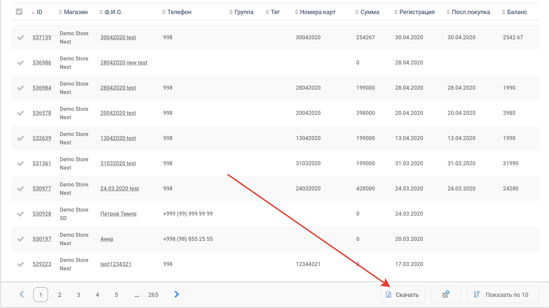Image resolution: width=549 pixels, height=308 pixels.
Task: Toggle the checkmark for row 532639
Action: pyautogui.click(x=20, y=138)
